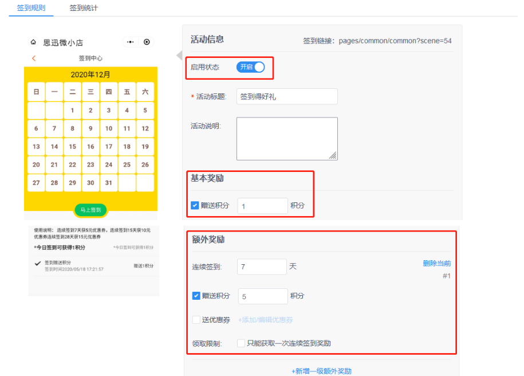Open the 签到统计 tab
The image size is (524, 376).
tap(84, 7)
